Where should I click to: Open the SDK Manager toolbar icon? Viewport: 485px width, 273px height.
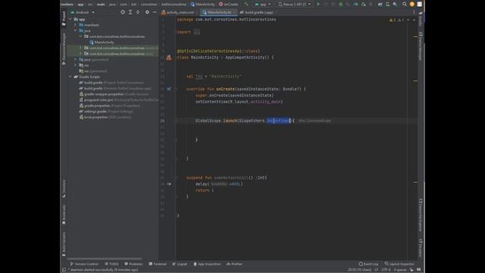coord(395,5)
